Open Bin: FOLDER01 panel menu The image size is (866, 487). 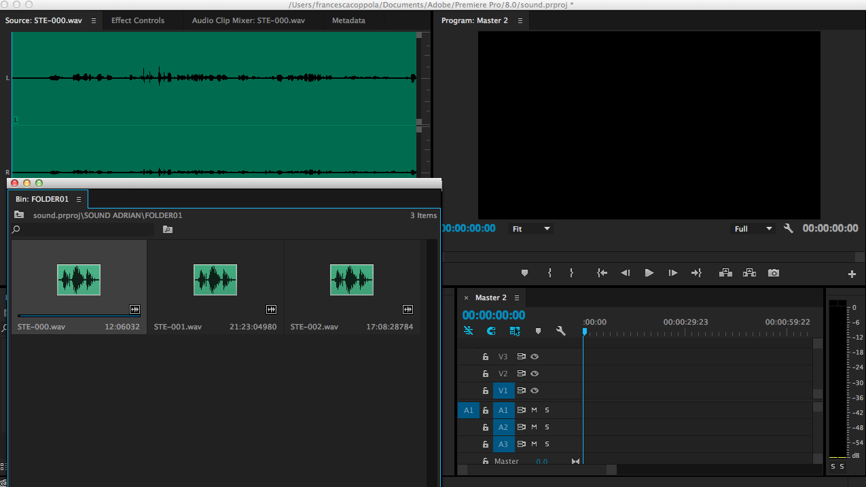point(79,199)
